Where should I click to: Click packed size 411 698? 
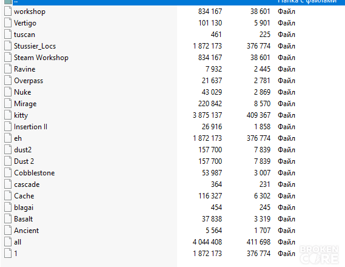(258, 242)
